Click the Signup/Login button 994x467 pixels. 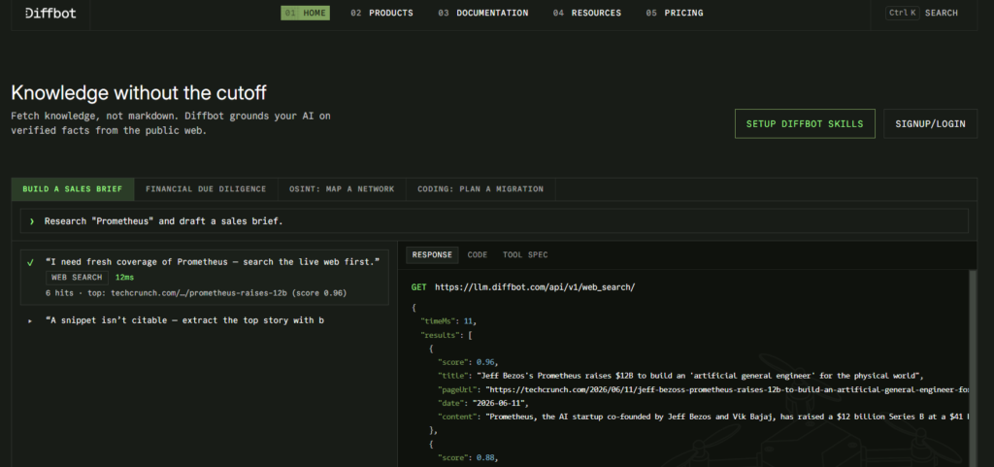[930, 123]
